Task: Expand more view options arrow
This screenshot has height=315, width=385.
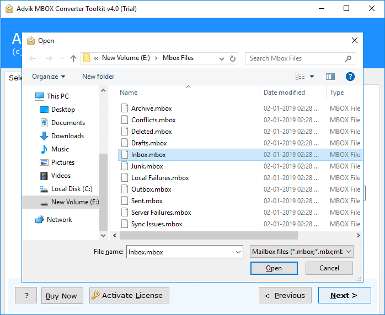Action: [312, 77]
